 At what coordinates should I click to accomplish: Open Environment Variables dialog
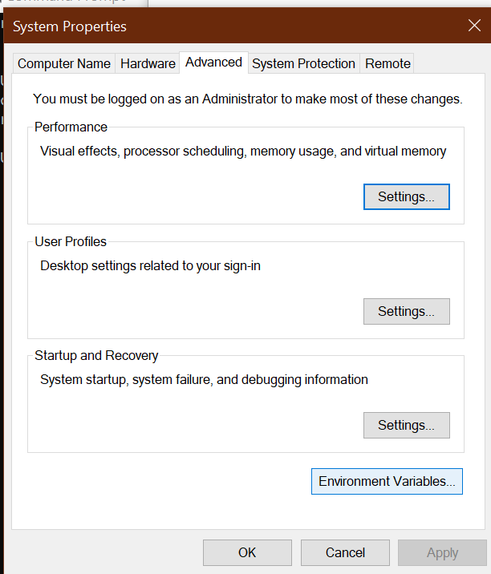point(387,481)
